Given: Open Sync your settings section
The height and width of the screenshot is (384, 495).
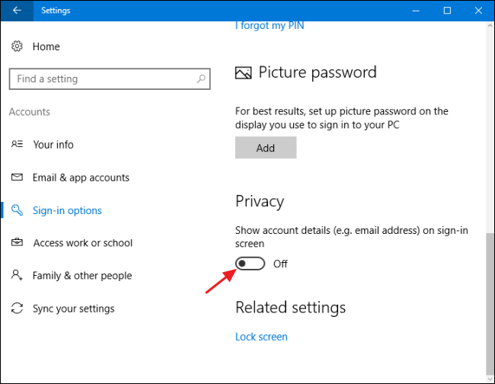Looking at the screenshot, I should 73,309.
